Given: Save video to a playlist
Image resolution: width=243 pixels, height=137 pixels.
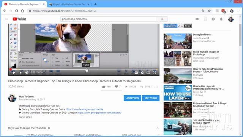Looking at the screenshot, I should 145,86.
